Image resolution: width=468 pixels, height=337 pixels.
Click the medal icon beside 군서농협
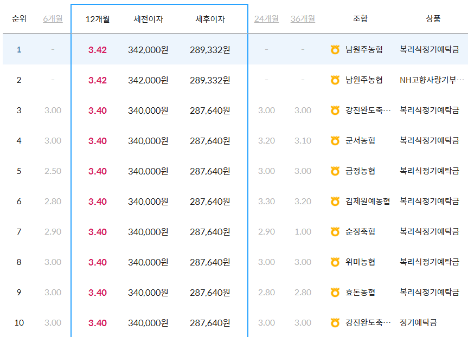pos(335,140)
